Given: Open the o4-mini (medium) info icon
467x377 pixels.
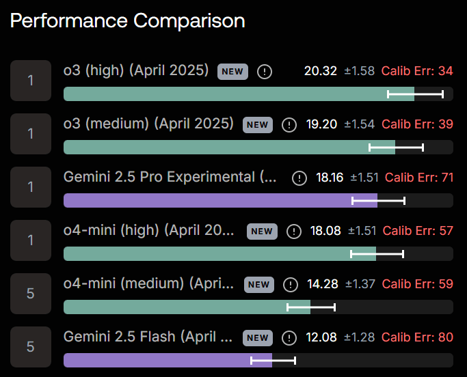Looking at the screenshot, I should tap(291, 285).
